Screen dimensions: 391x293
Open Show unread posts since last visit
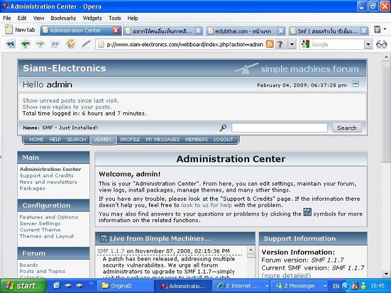point(71,100)
